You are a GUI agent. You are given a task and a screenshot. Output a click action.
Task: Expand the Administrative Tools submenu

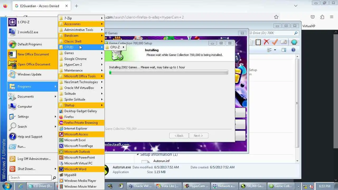pos(81,30)
